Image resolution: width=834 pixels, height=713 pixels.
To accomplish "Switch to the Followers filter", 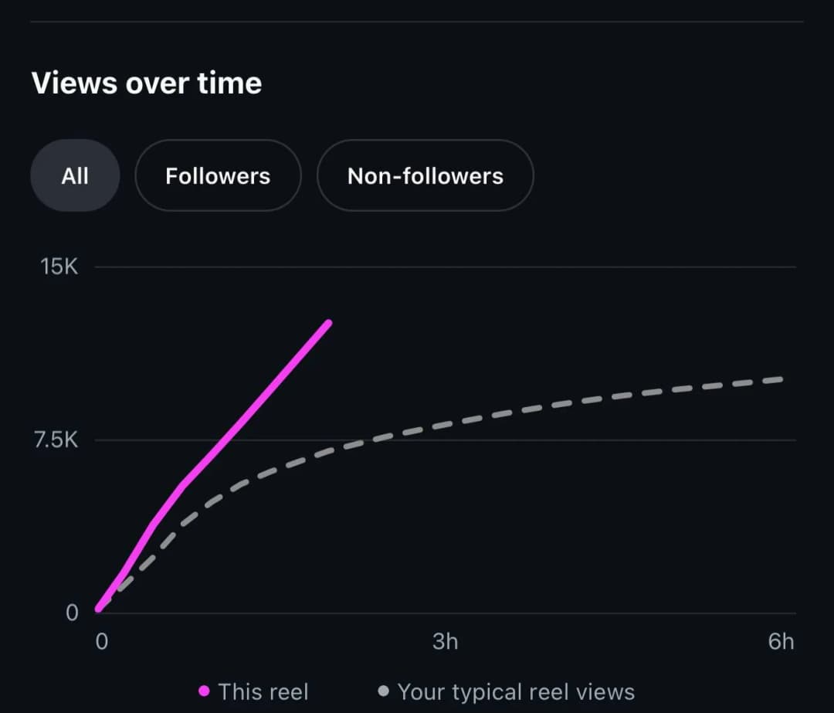I will click(218, 175).
